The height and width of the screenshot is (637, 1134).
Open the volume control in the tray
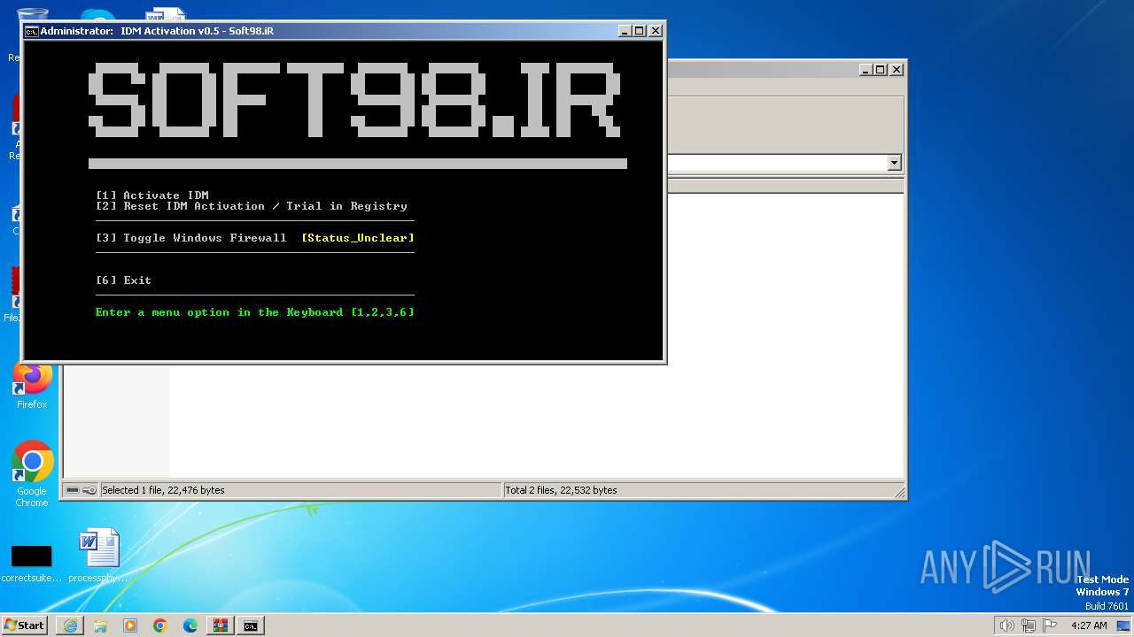(1006, 625)
